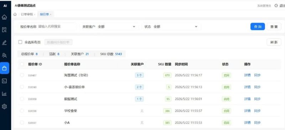Close the 报价单 tab
This screenshot has width=285, height=130.
click(51, 15)
